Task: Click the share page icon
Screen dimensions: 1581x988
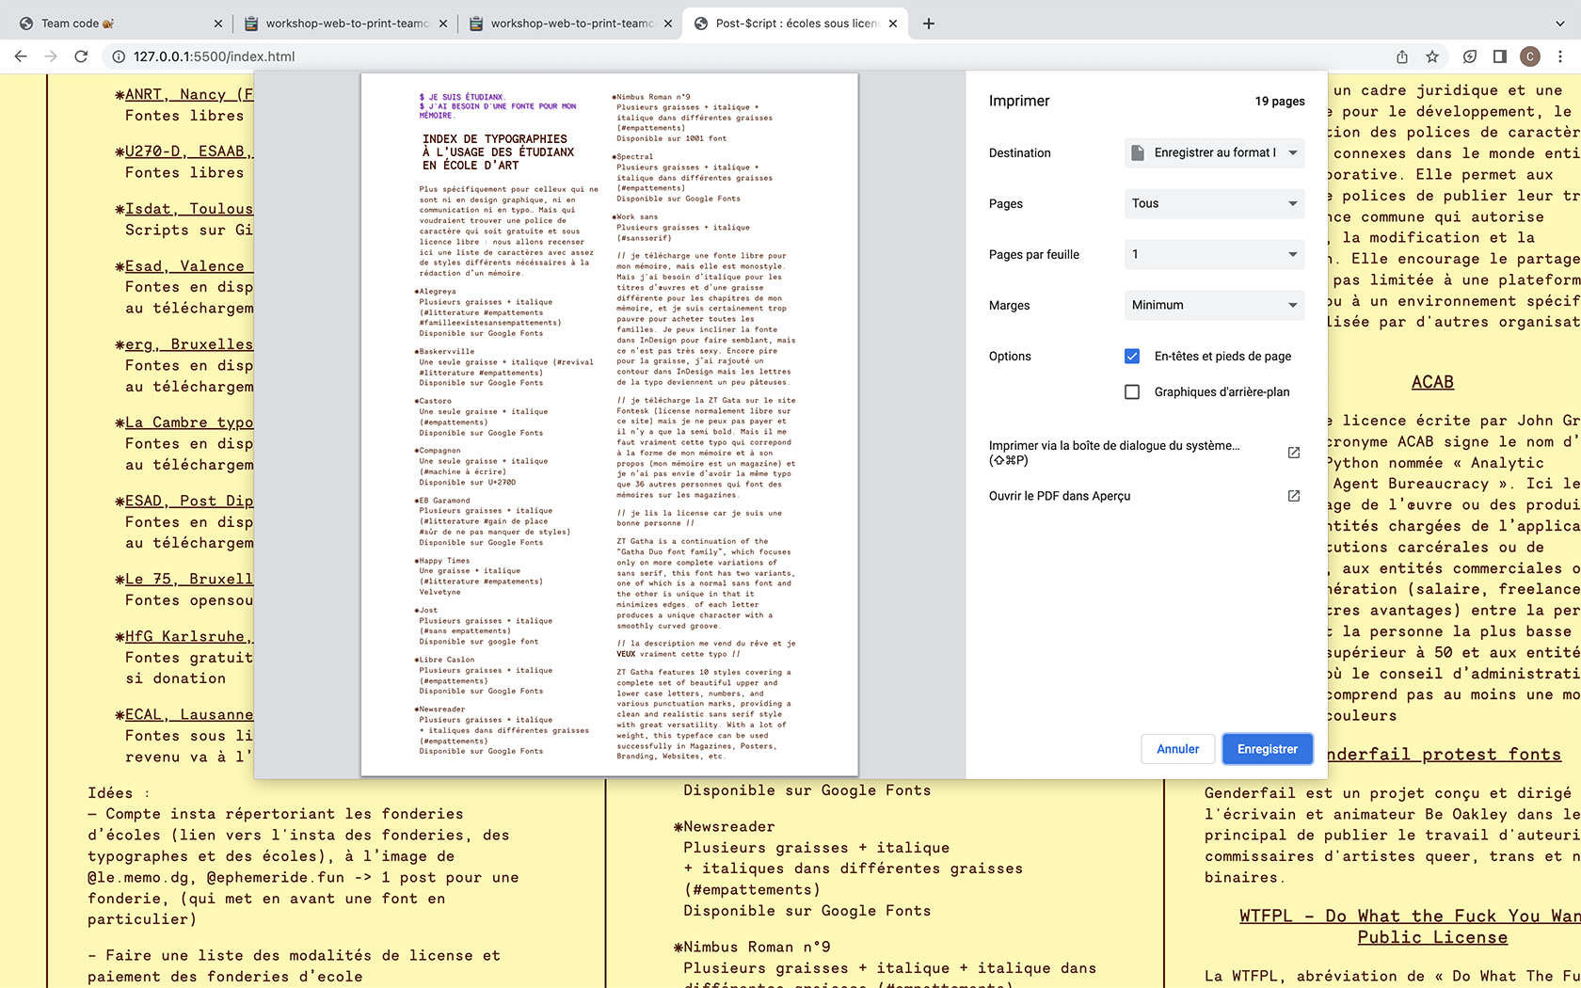Action: (x=1402, y=56)
